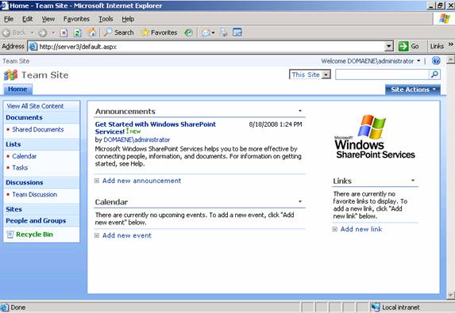The height and width of the screenshot is (313, 455).
Task: Open the Calendar list in sidebar
Action: click(25, 156)
